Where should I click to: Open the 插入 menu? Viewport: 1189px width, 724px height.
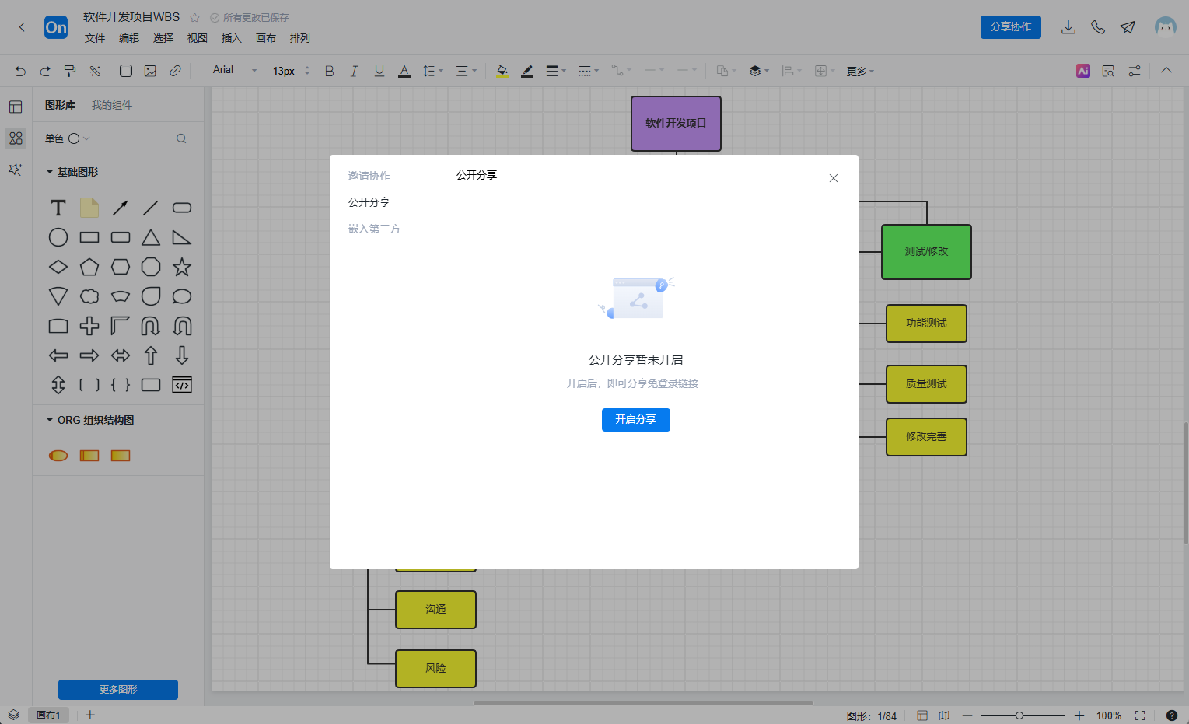pos(231,38)
